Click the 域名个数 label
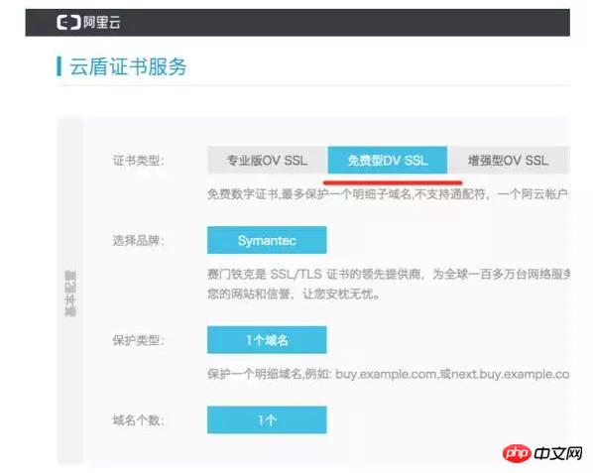 click(139, 420)
